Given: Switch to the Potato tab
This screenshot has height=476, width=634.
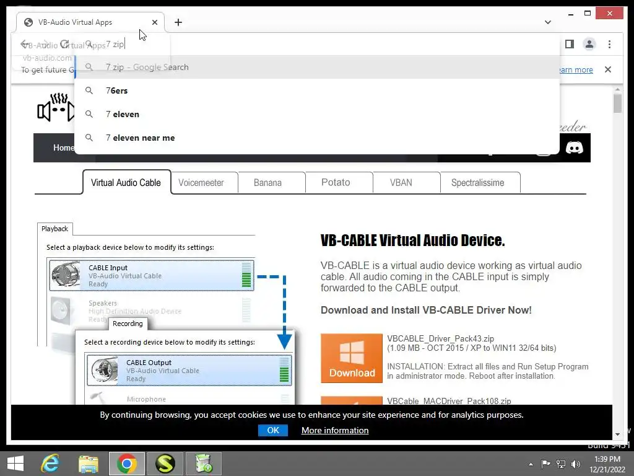Looking at the screenshot, I should coord(336,183).
